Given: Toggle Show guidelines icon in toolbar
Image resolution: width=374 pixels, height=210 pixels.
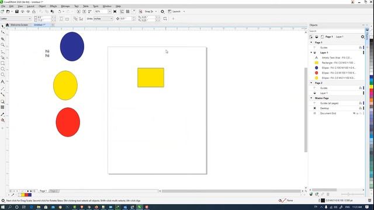Looking at the screenshot, I should [134, 12].
